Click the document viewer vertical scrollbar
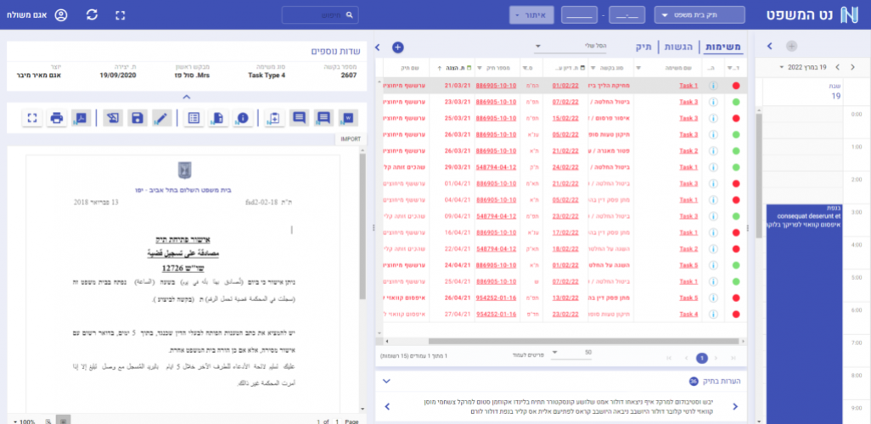This screenshot has height=424, width=871. (363, 226)
